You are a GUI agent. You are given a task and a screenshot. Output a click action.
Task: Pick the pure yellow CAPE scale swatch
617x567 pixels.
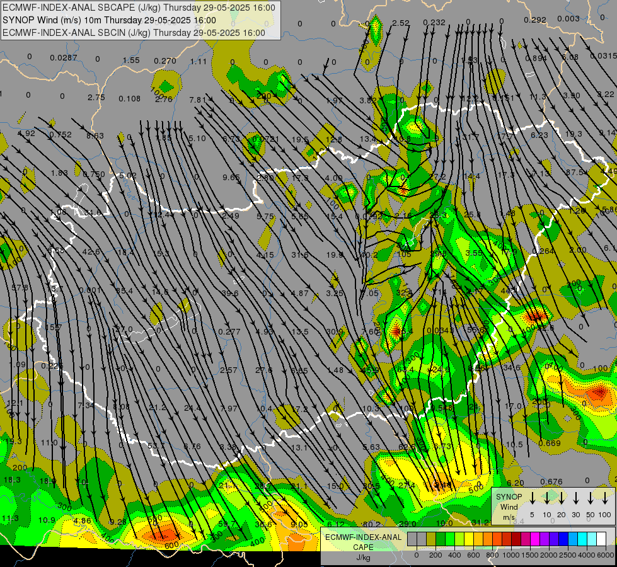point(469,539)
